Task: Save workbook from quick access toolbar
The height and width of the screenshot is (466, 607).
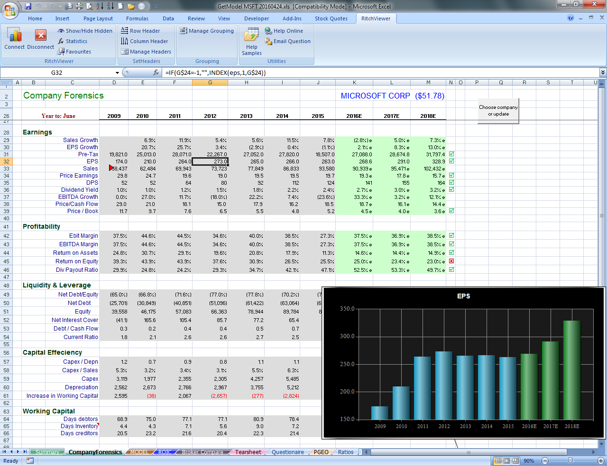Action: pos(28,6)
